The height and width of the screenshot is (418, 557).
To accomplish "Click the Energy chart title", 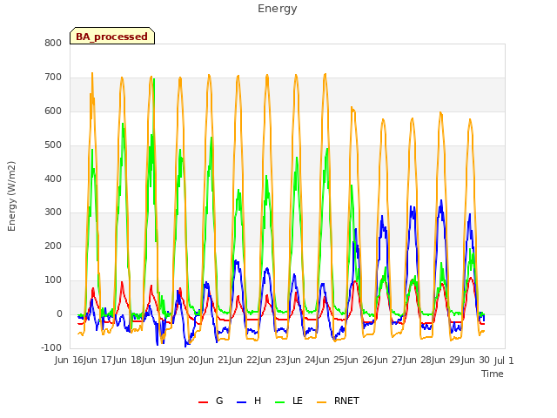I will 277,9.
